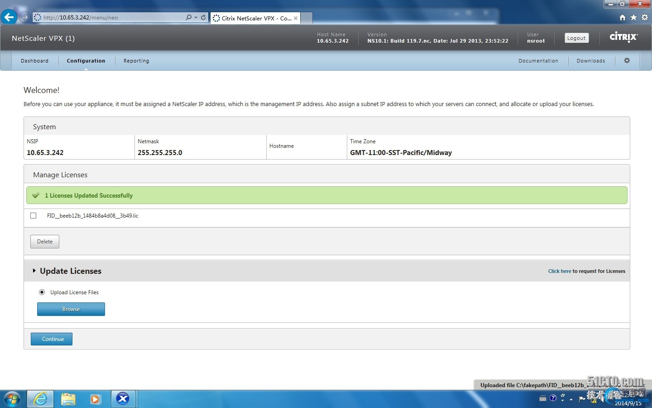The image size is (652, 408).
Task: Open the browser home icon
Action: (623, 17)
